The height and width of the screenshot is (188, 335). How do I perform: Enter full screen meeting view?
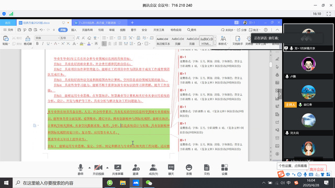[x=329, y=14]
